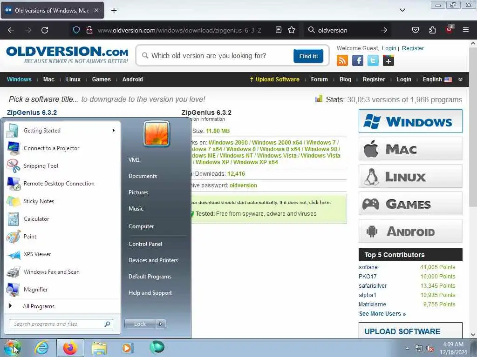Image resolution: width=477 pixels, height=357 pixels.
Task: Open shutdown options arrow beside Lock
Action: [x=161, y=324]
